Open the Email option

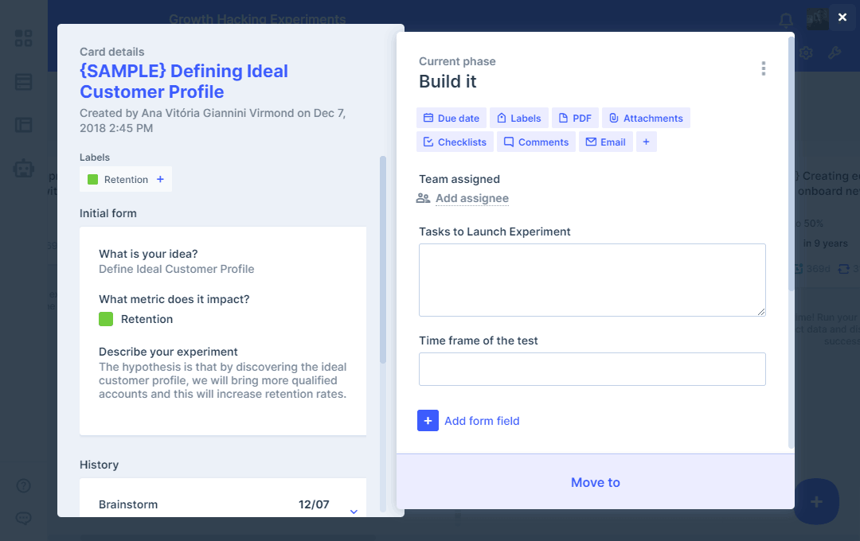click(x=605, y=142)
